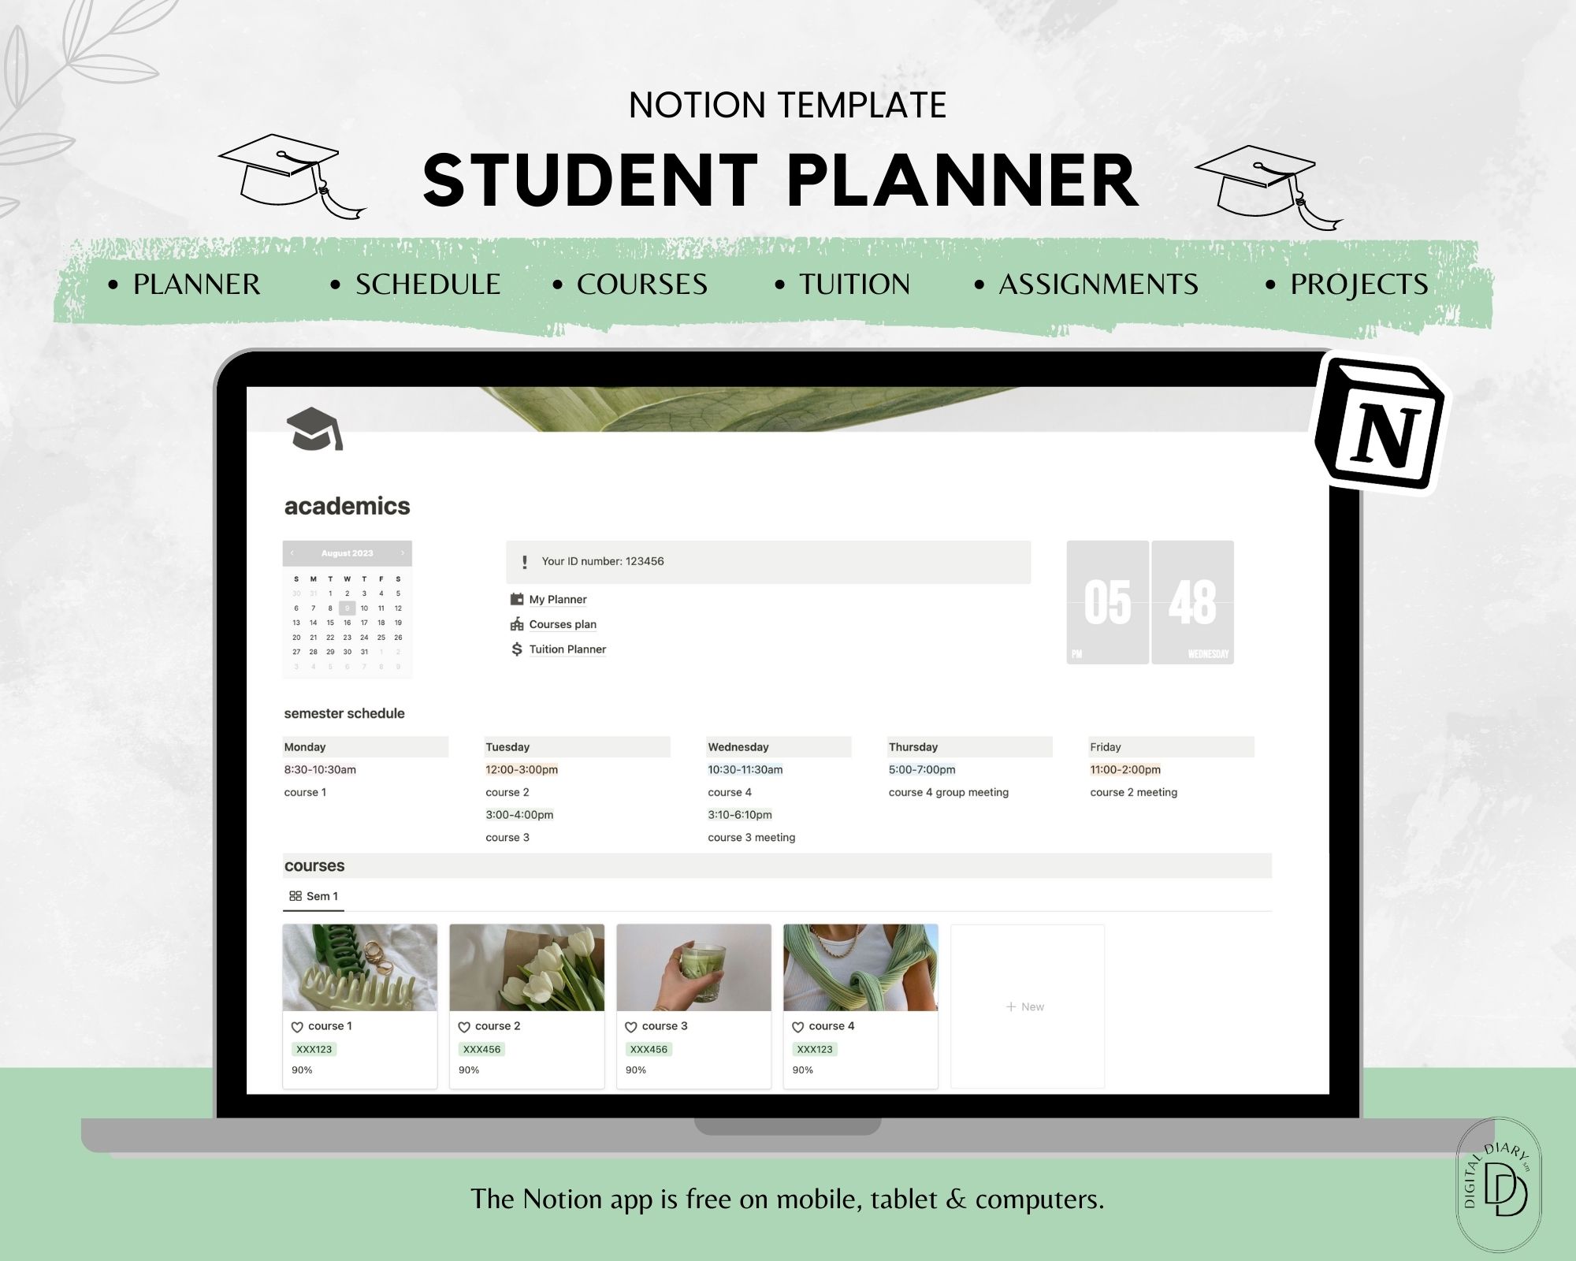Open My Planner section
Image resolution: width=1576 pixels, height=1261 pixels.
tap(573, 600)
